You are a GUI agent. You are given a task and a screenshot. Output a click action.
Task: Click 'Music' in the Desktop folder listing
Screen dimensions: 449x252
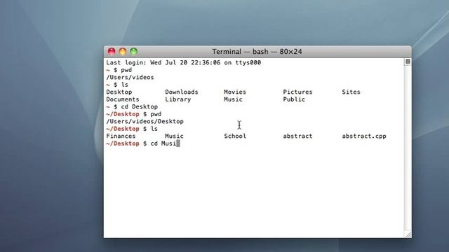[x=174, y=136]
